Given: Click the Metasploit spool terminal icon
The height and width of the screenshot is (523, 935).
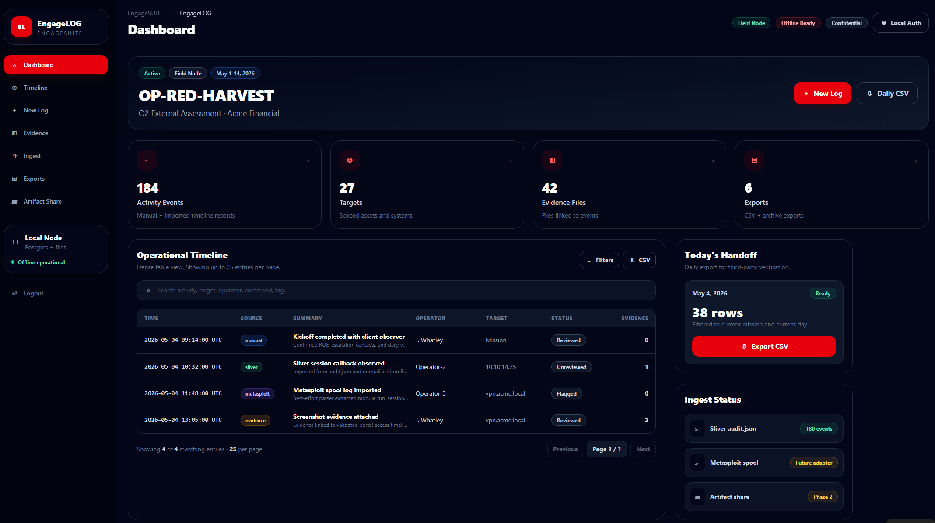Looking at the screenshot, I should tap(697, 463).
